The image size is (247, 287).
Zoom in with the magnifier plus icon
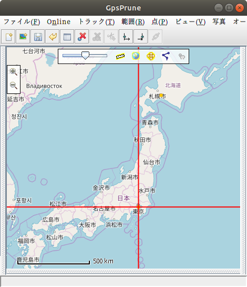[x=13, y=72]
